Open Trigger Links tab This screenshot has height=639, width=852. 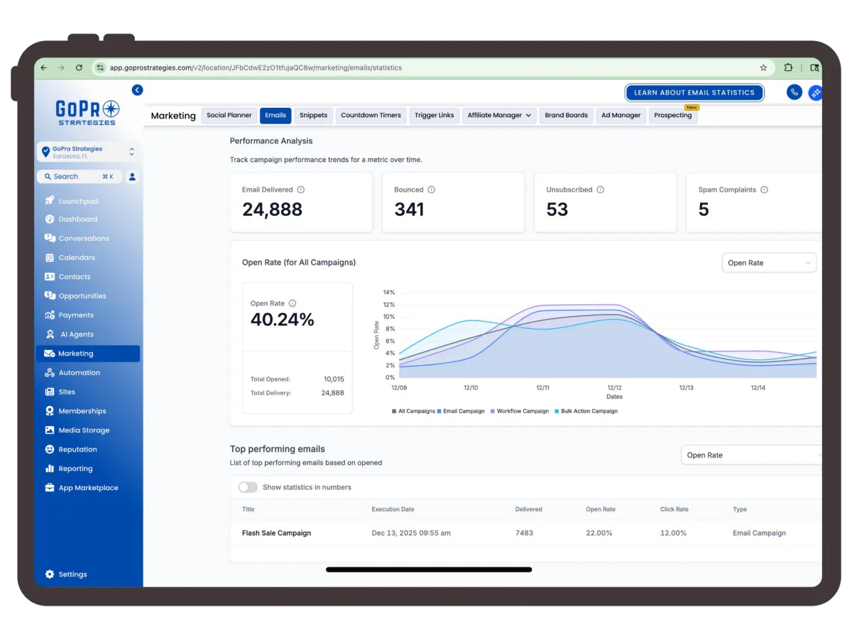coord(435,115)
